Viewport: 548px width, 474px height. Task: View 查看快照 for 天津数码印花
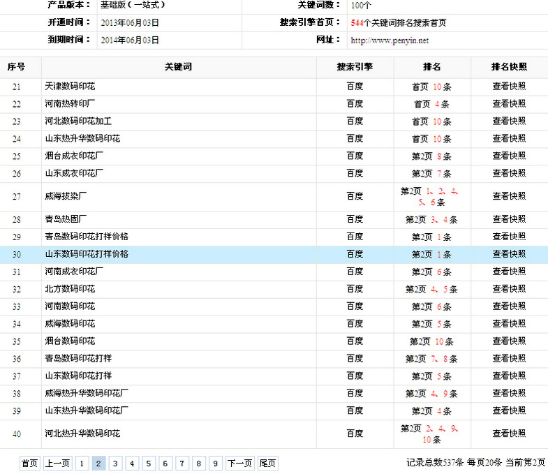(x=509, y=87)
